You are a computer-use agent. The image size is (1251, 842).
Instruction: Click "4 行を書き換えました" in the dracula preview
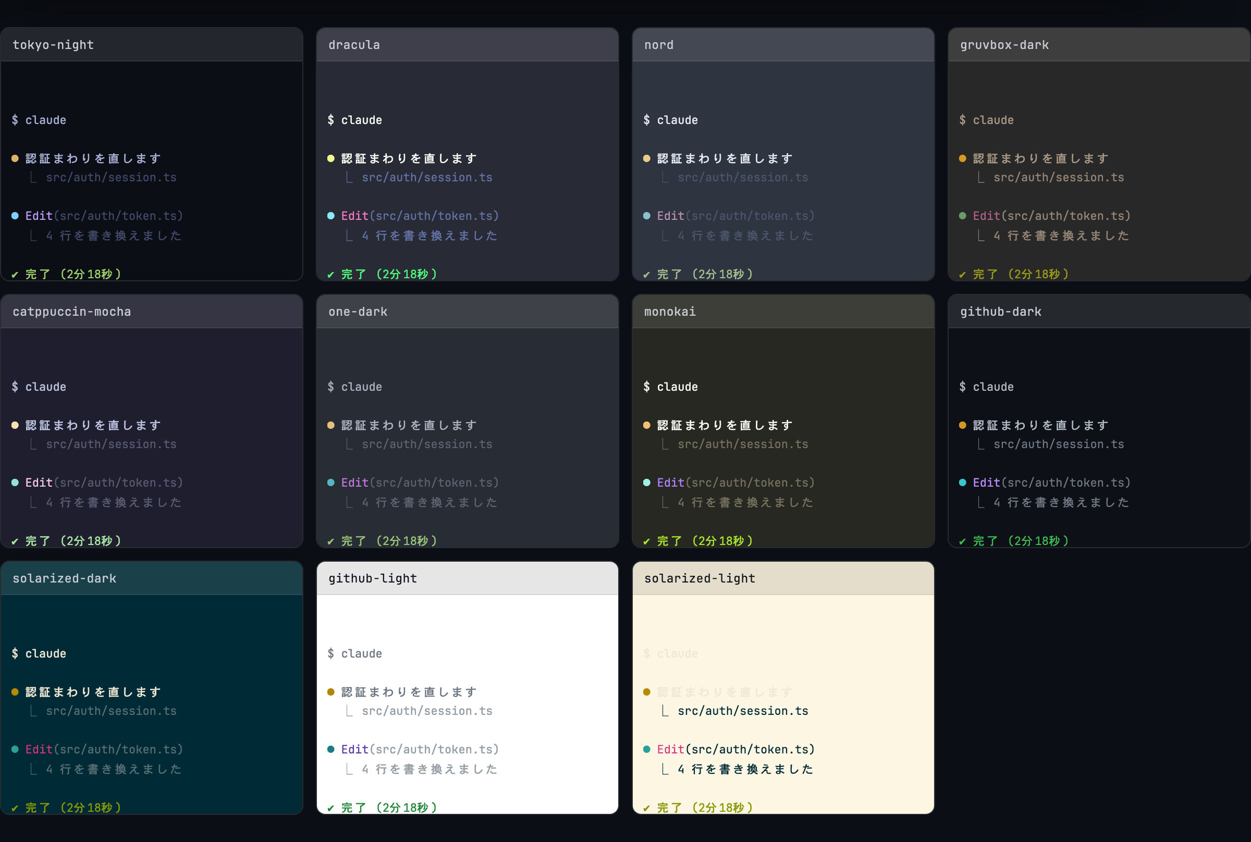430,236
